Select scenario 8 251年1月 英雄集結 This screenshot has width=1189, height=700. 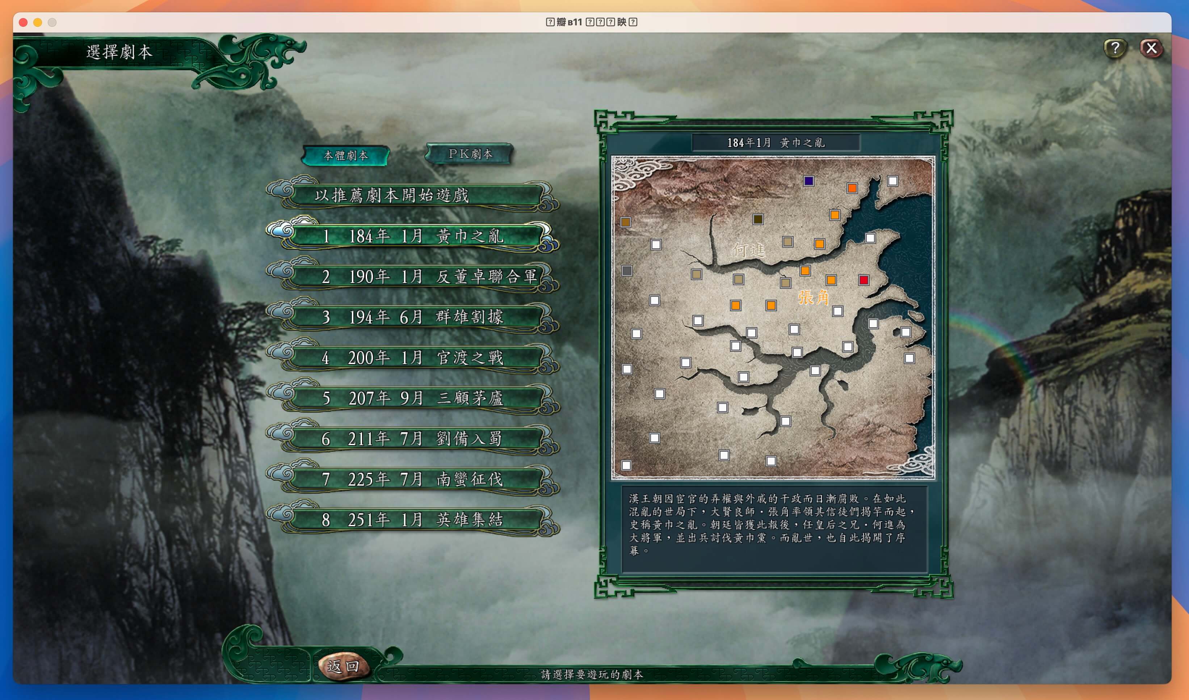413,520
